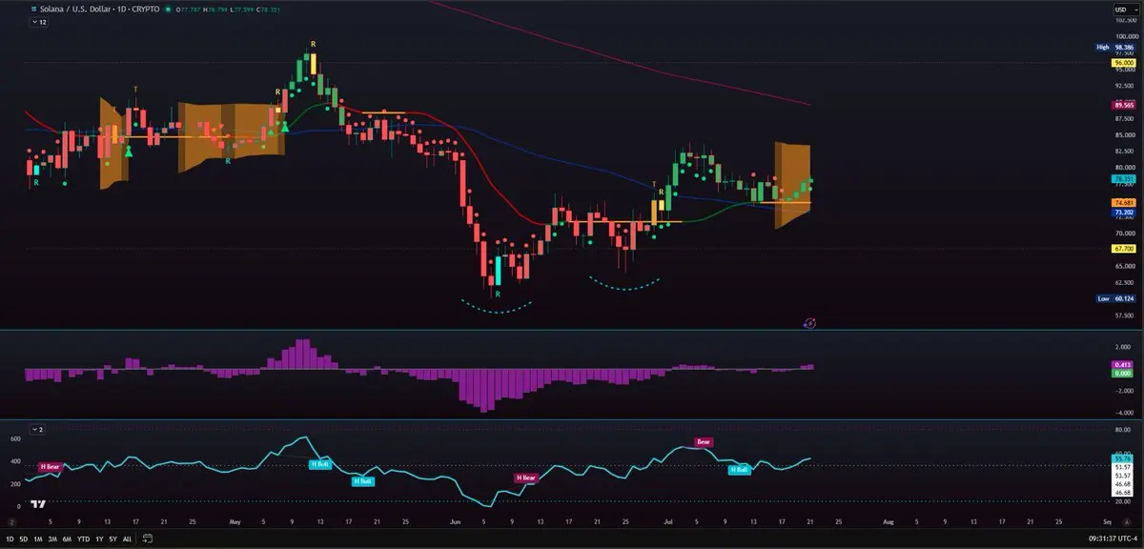
Task: Select the 1M time range
Action: (39, 539)
